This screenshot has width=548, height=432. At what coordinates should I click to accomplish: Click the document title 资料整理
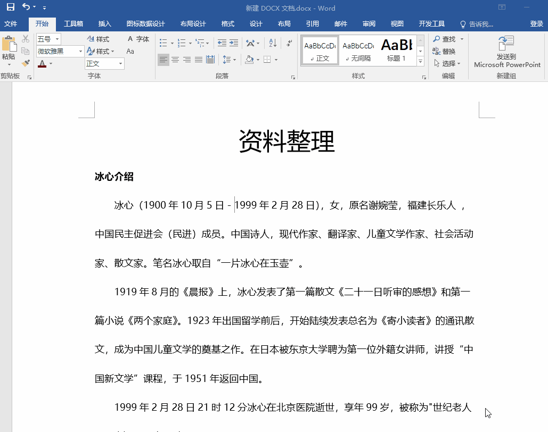coord(287,141)
